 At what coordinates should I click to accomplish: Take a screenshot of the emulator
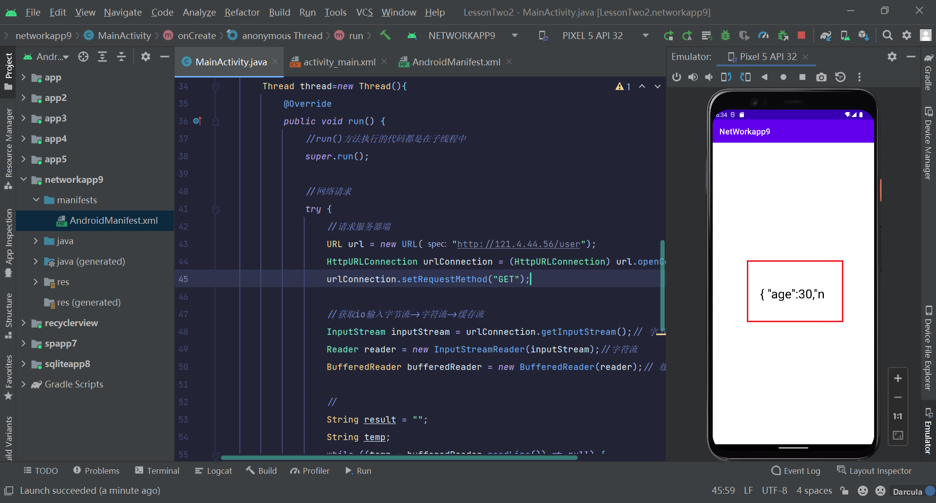821,77
